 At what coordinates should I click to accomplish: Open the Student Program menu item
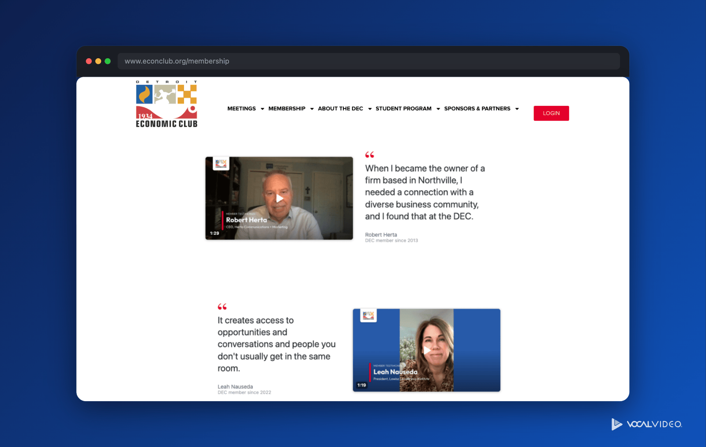(x=403, y=109)
